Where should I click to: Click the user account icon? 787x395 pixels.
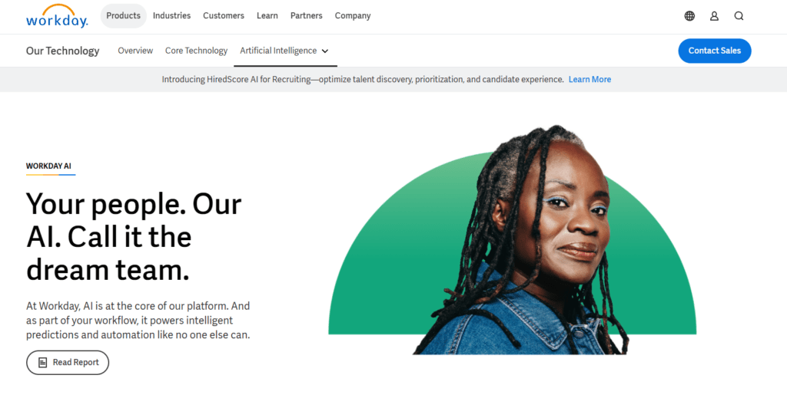(714, 16)
